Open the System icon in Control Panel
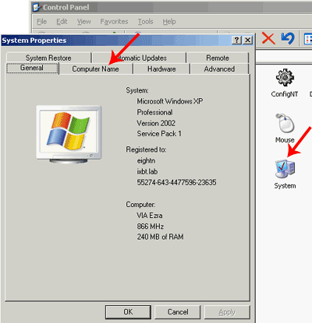Image resolution: width=312 pixels, height=323 pixels. [285, 169]
